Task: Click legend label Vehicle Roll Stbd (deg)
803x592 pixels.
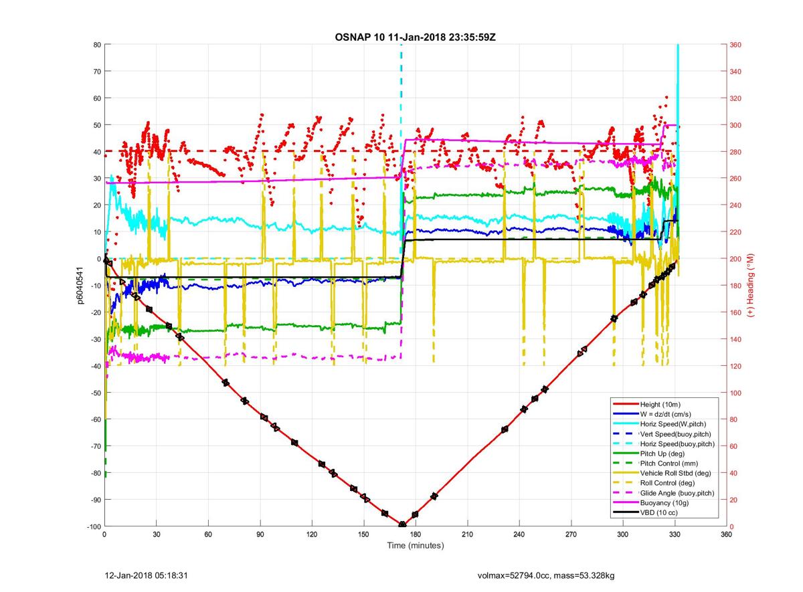Action: point(675,473)
